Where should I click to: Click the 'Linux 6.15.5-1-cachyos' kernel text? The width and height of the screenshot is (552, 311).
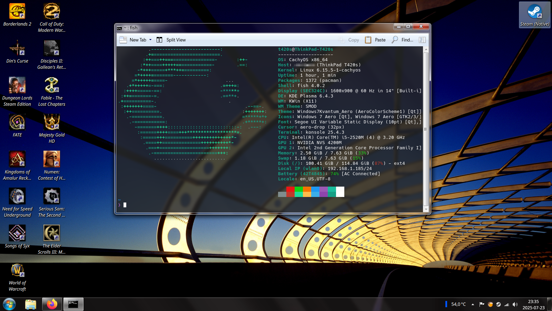coord(331,70)
